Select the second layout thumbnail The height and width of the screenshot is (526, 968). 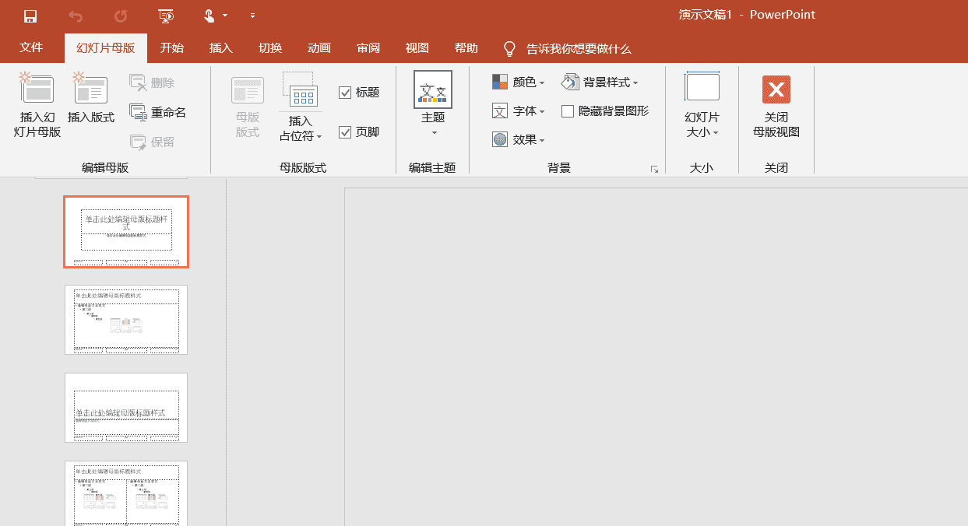tap(126, 320)
